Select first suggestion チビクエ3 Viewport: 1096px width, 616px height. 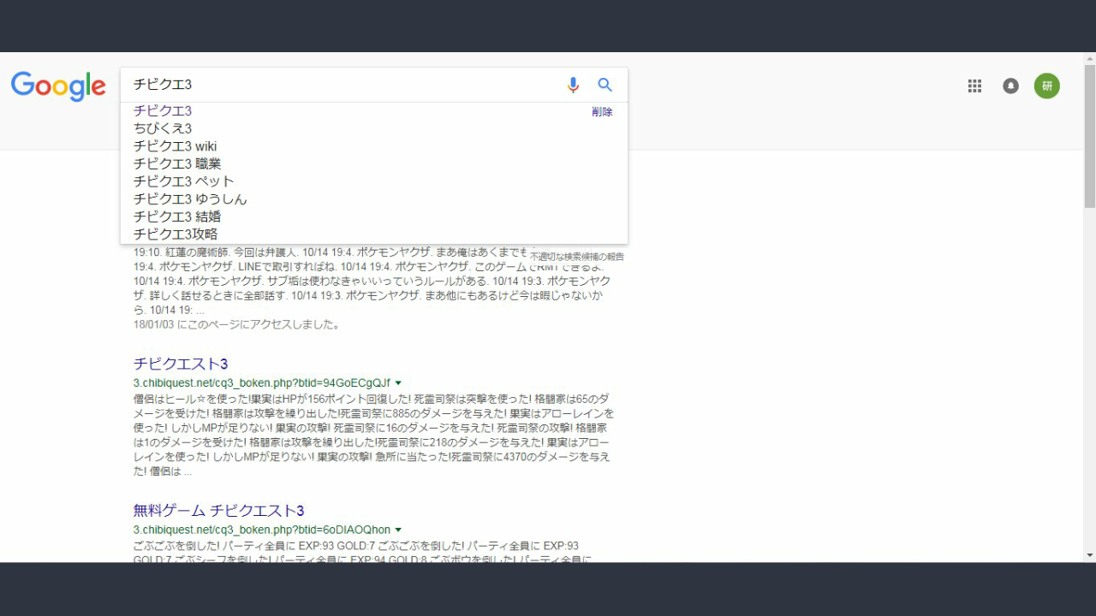coord(163,110)
